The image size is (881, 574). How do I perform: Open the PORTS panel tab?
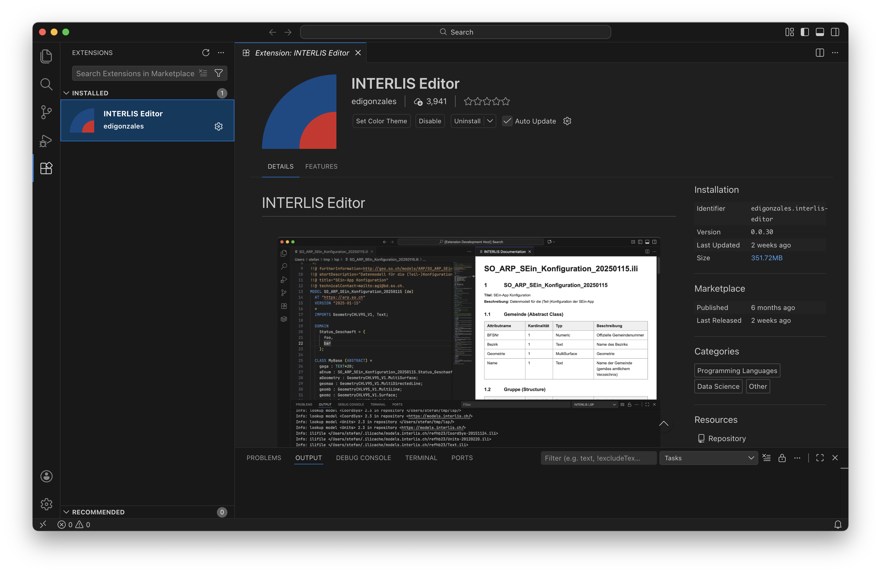pyautogui.click(x=462, y=458)
